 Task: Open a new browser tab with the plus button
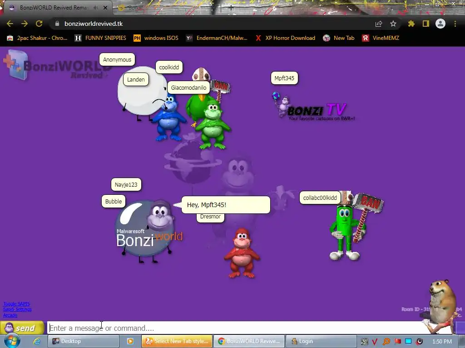tap(231, 8)
